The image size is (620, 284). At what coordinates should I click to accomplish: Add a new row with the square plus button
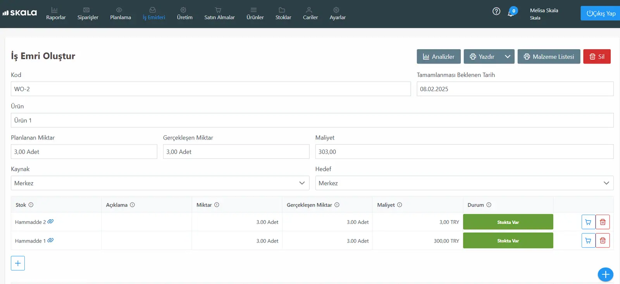pyautogui.click(x=18, y=263)
